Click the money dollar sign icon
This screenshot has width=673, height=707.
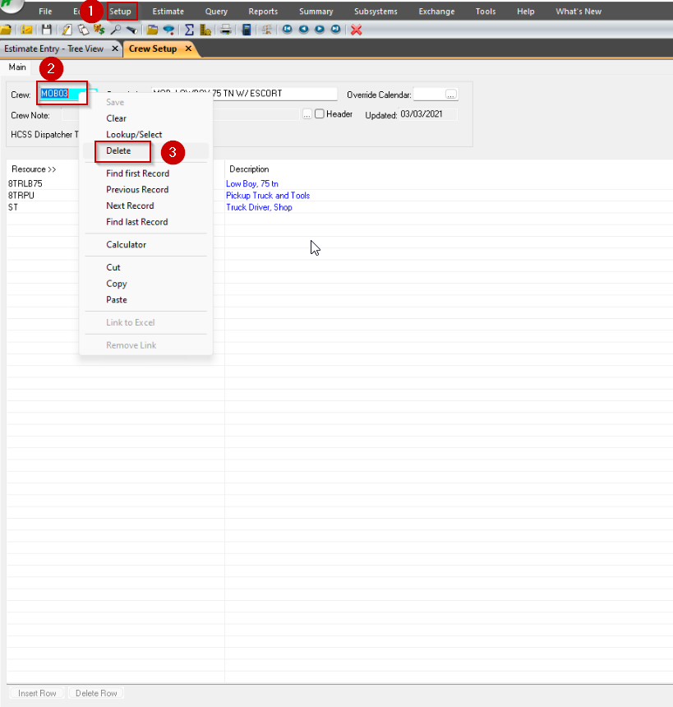pos(99,30)
